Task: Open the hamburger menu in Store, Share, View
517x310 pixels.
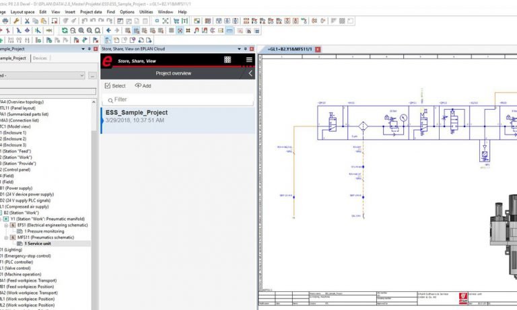Action: tap(249, 60)
